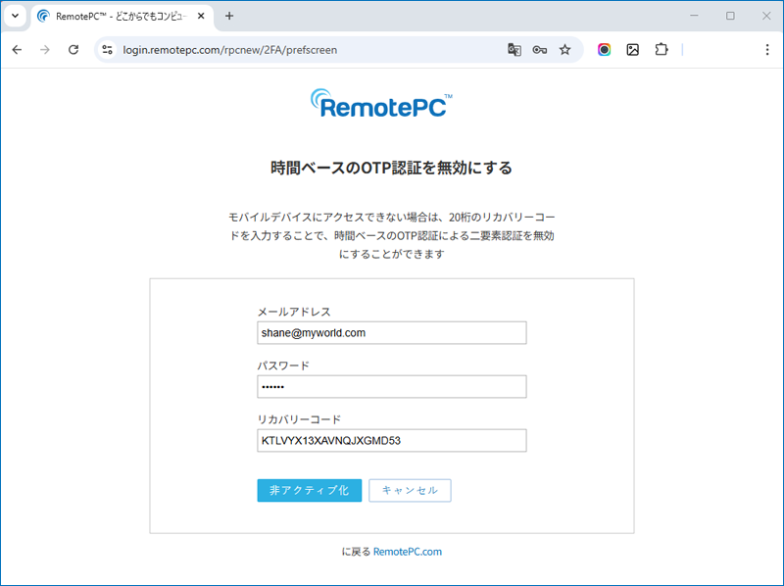Click the キャンセル button
The image size is (784, 586).
point(410,491)
